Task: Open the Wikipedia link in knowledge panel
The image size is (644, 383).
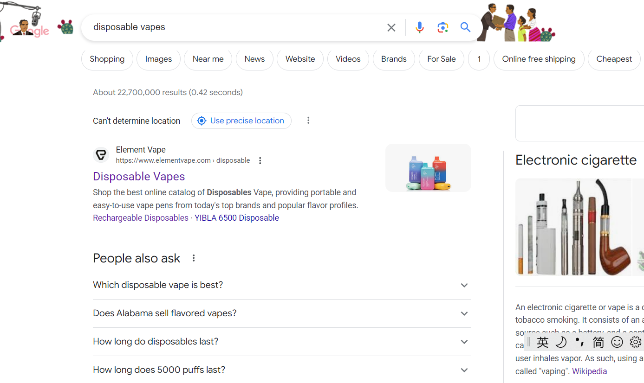Action: coord(590,371)
